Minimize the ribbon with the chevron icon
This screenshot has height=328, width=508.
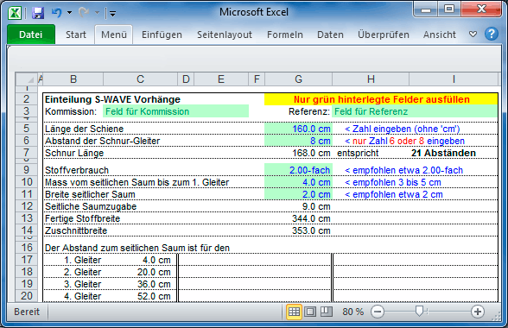click(473, 34)
